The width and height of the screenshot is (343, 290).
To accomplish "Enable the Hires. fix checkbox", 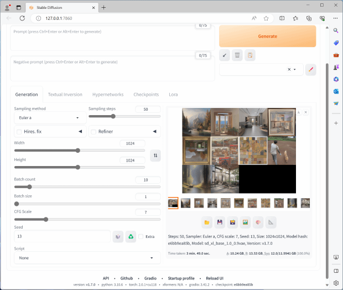I will pos(19,132).
